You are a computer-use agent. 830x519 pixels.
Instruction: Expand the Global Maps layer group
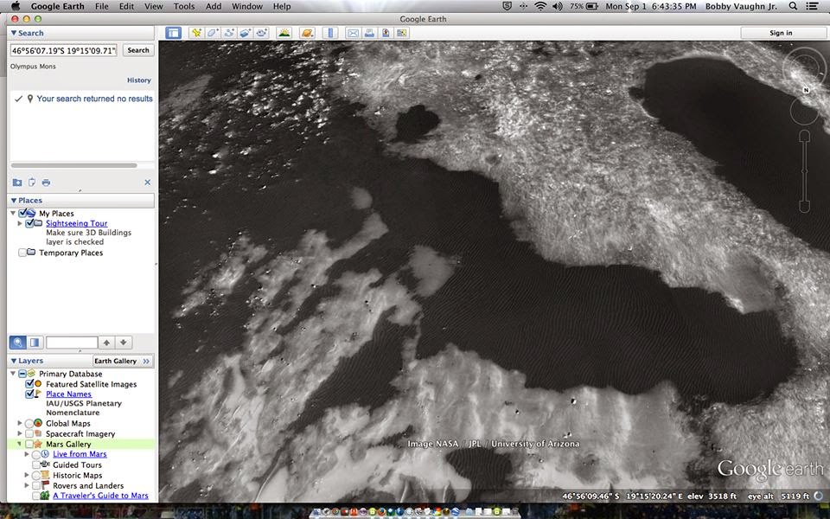20,423
